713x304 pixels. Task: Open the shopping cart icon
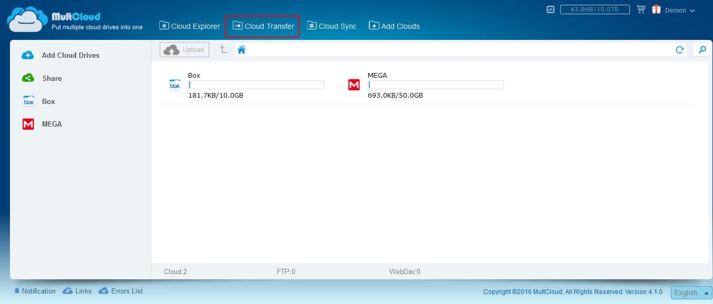pos(641,9)
